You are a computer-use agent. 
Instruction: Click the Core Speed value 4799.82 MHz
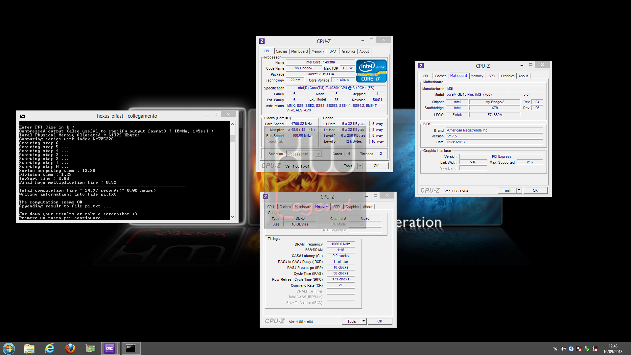(301, 124)
